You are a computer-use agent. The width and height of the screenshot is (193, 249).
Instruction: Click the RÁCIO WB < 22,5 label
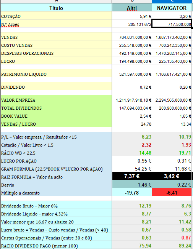point(56,153)
